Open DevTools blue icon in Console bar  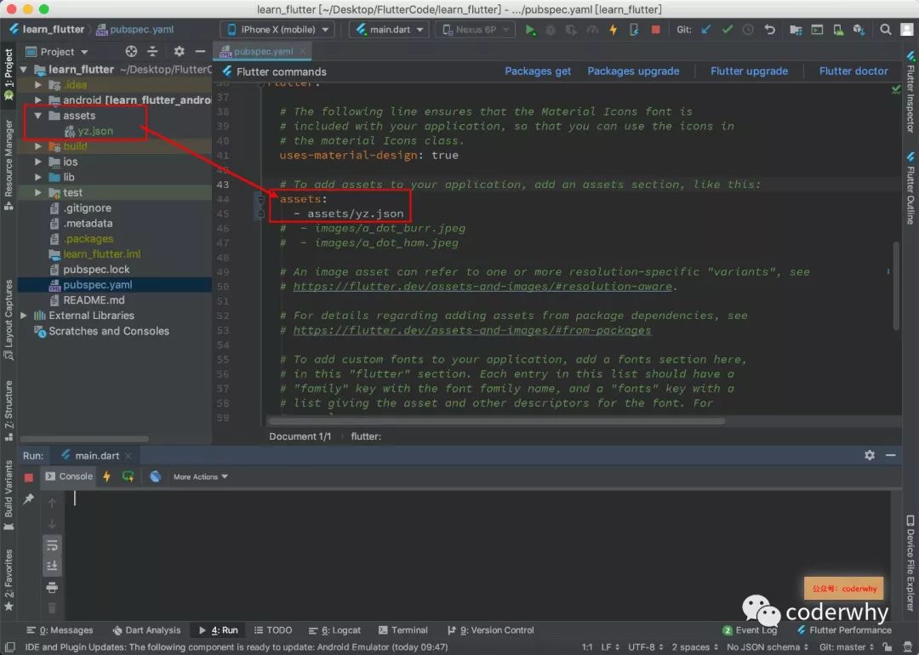click(156, 476)
